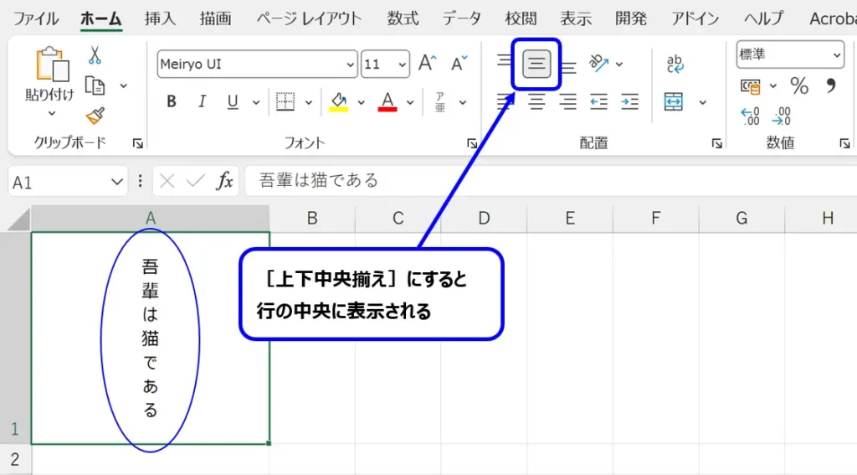Apply yellow fill color bucket
The image size is (857, 475).
[338, 102]
